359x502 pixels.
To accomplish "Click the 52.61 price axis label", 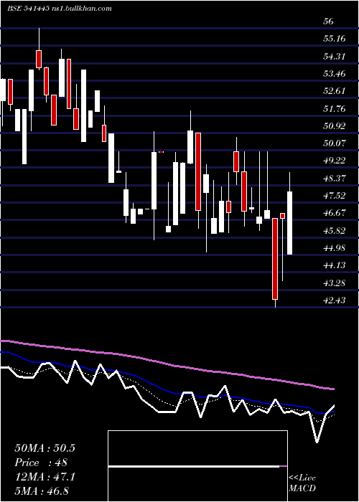I will click(335, 91).
